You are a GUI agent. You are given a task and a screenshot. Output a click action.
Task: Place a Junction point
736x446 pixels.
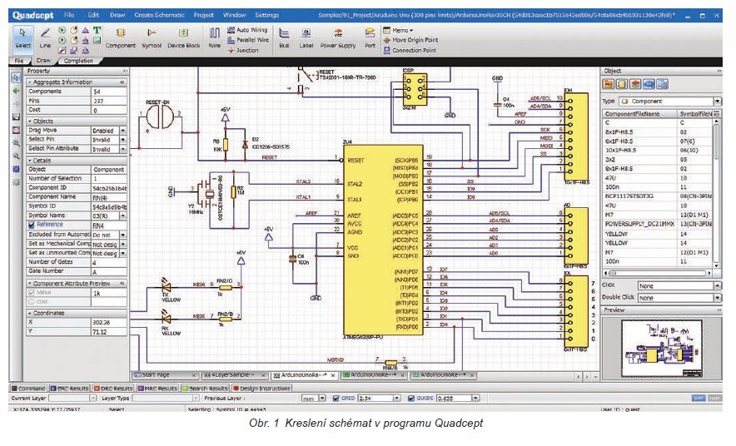(243, 50)
